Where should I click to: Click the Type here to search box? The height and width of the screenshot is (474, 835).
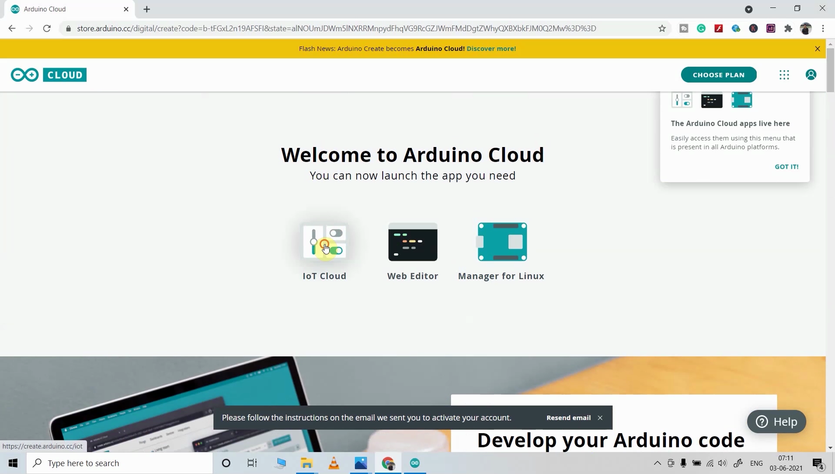tap(120, 463)
